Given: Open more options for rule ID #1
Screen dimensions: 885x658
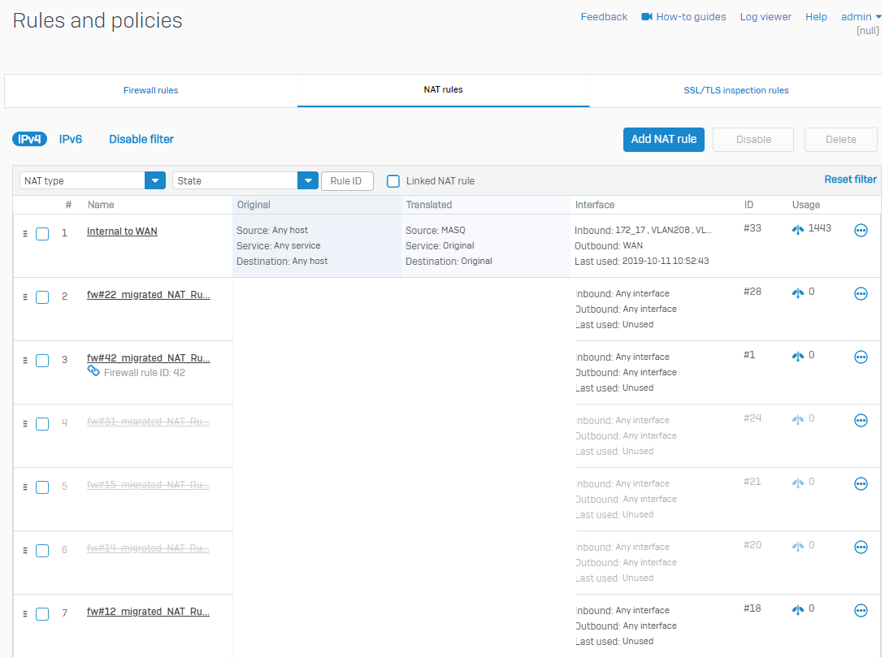Looking at the screenshot, I should click(861, 357).
